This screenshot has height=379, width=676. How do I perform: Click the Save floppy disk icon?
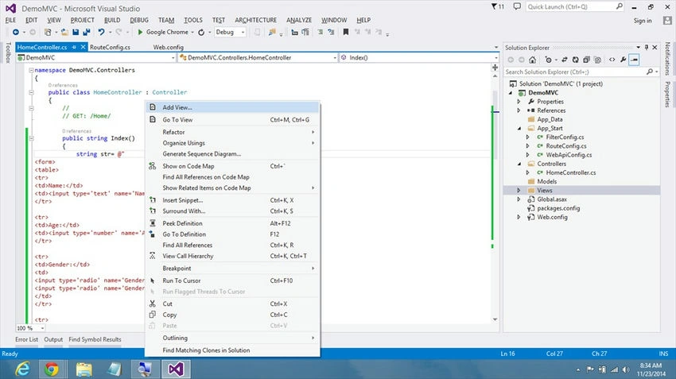76,33
